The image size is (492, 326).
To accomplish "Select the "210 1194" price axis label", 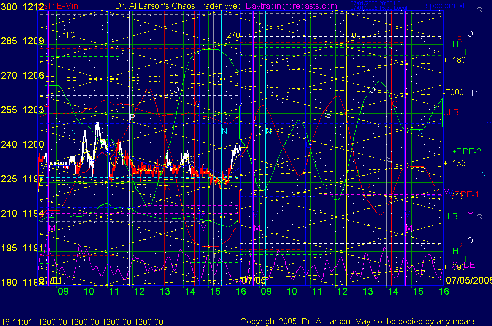I will coord(22,213).
